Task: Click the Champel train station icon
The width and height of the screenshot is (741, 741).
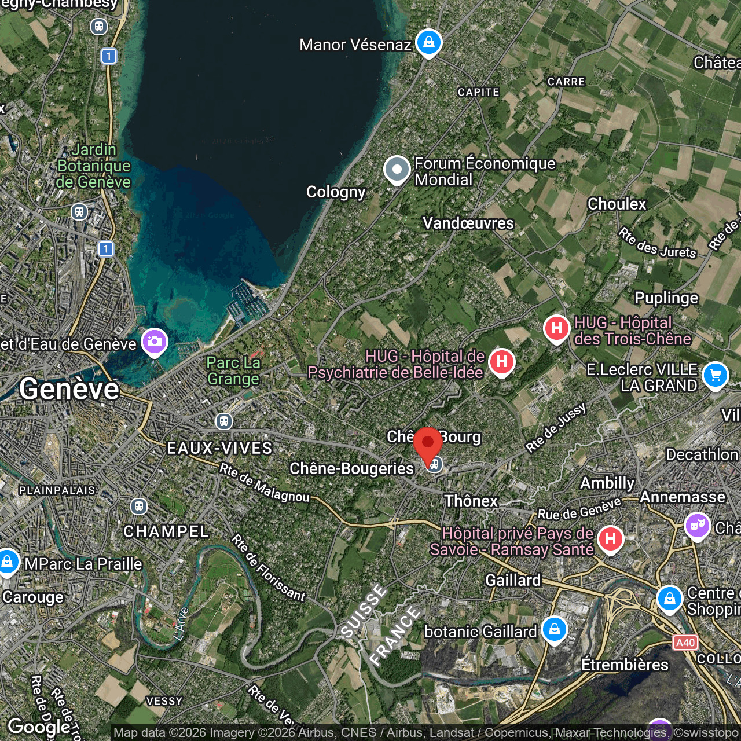Action: (x=138, y=507)
